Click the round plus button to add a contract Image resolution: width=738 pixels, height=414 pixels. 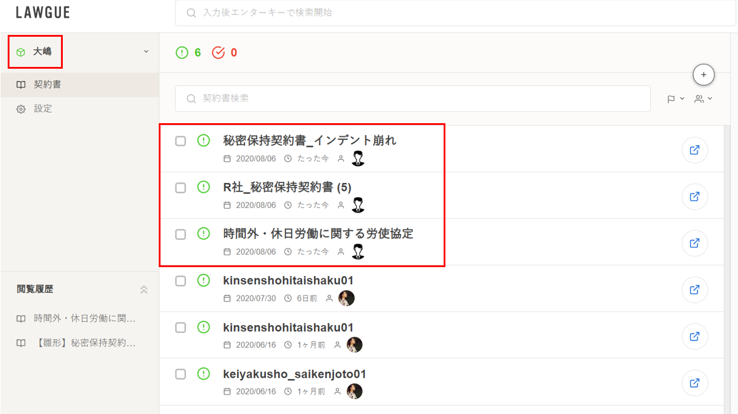pyautogui.click(x=704, y=75)
